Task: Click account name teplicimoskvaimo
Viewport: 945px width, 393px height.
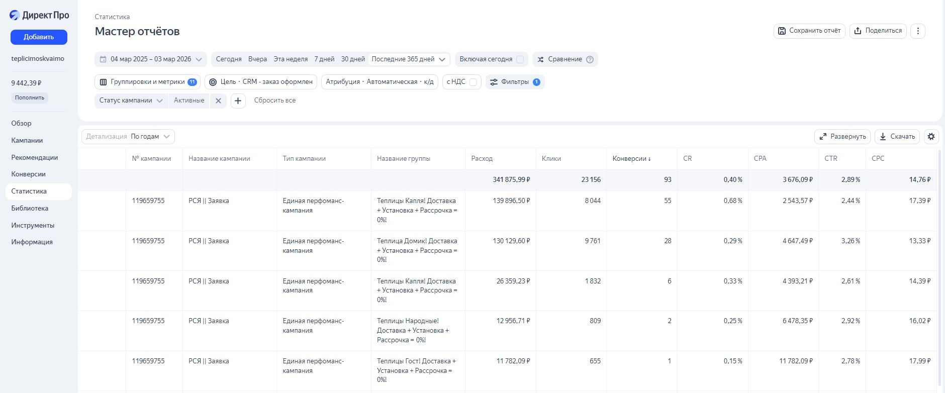Action: (38, 59)
